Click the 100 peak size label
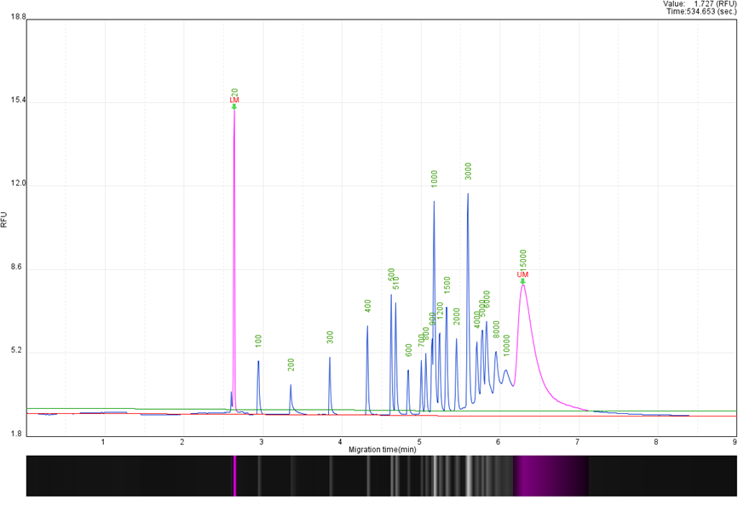This screenshot has width=755, height=506. (258, 340)
